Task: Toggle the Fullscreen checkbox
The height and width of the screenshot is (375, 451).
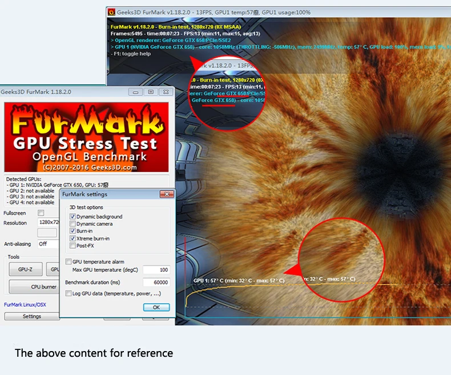Action: point(41,213)
